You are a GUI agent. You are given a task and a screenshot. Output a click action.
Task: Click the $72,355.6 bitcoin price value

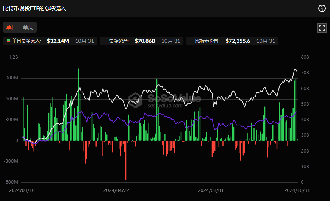tap(238, 41)
